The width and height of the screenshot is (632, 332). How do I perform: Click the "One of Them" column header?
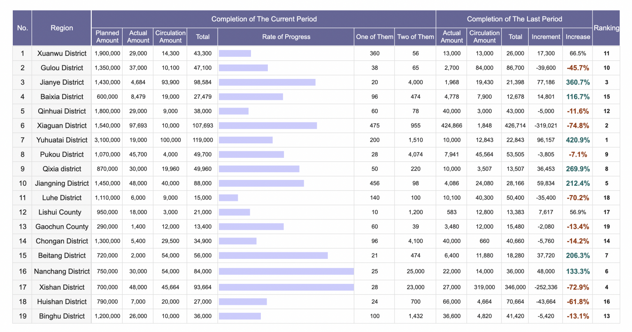click(x=374, y=37)
